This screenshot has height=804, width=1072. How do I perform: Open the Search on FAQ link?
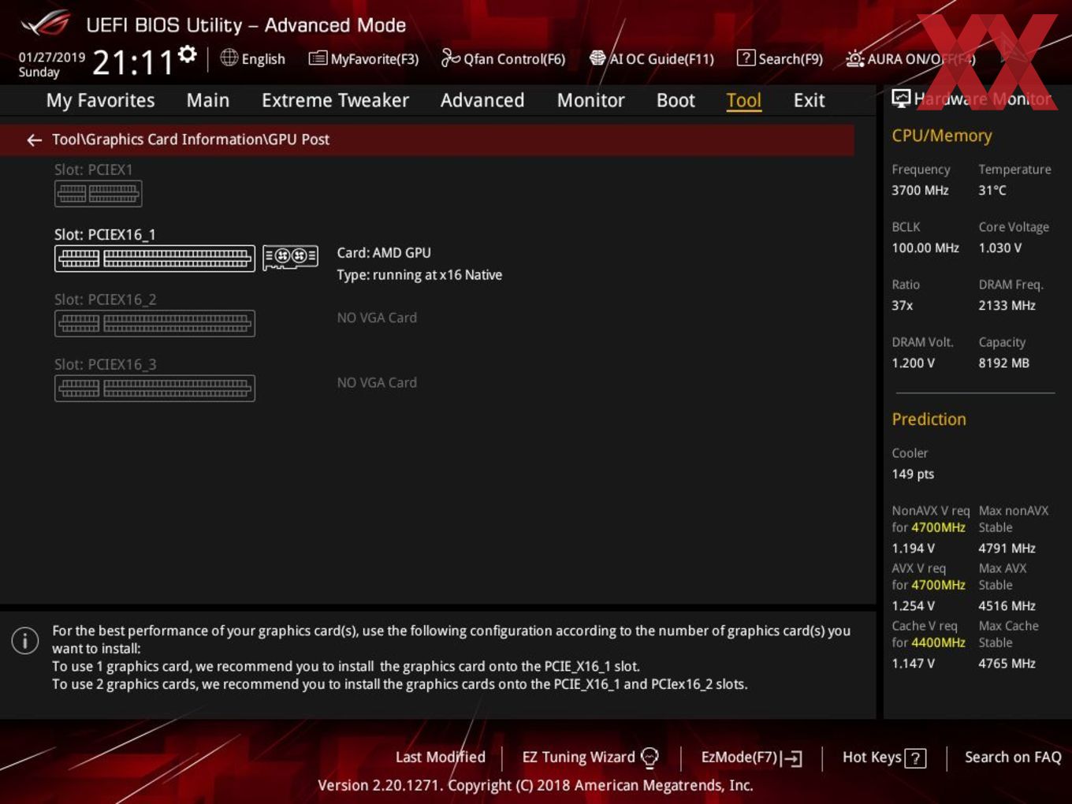click(1013, 757)
